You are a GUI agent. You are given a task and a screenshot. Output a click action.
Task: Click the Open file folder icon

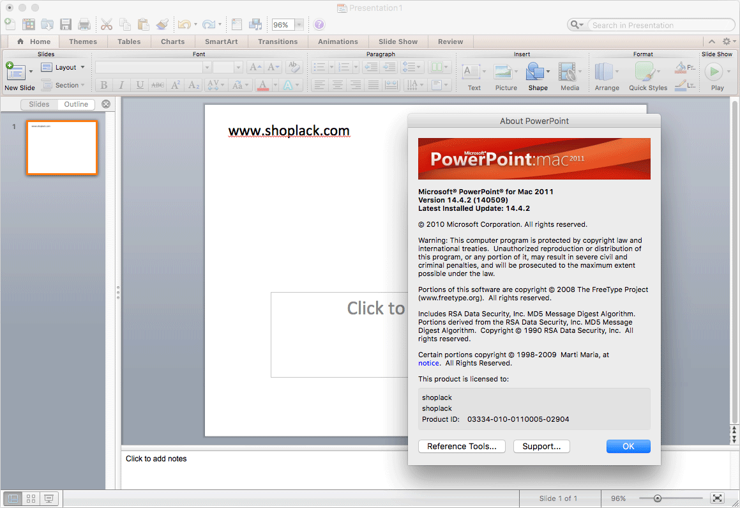coord(47,24)
